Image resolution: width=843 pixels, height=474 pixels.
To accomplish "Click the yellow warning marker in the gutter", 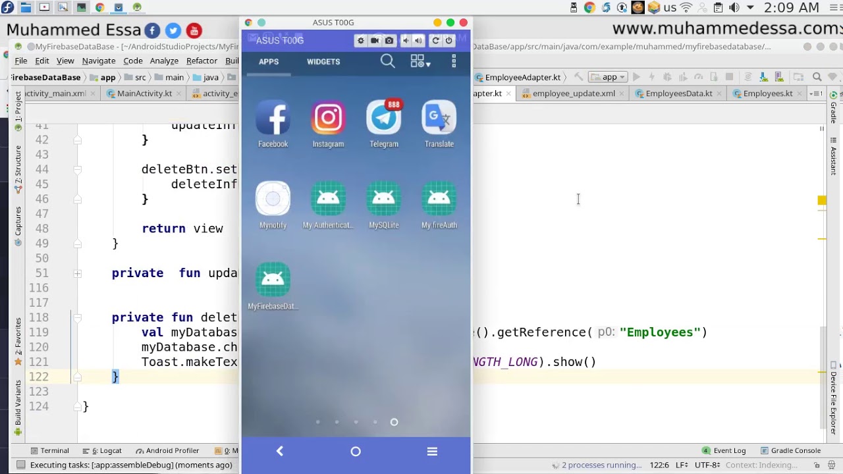I will 822,200.
